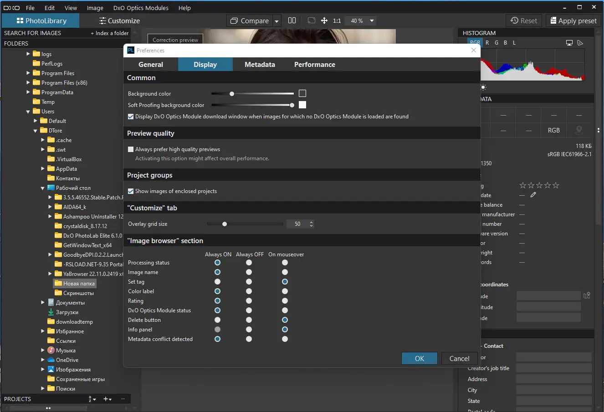604x412 pixels.
Task: Click the first rating star in metadata panel
Action: [523, 185]
